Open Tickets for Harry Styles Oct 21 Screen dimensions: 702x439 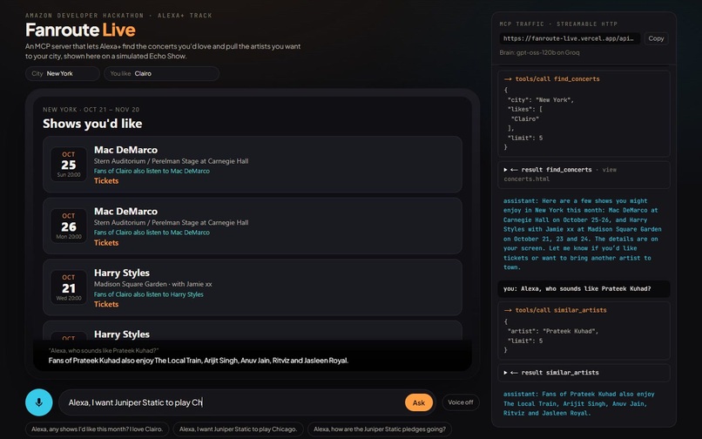point(106,304)
